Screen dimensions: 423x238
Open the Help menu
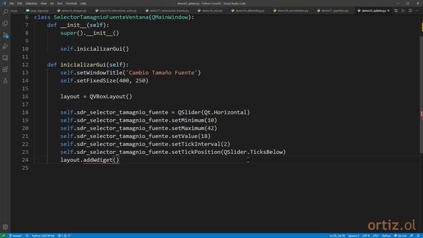[83, 3]
